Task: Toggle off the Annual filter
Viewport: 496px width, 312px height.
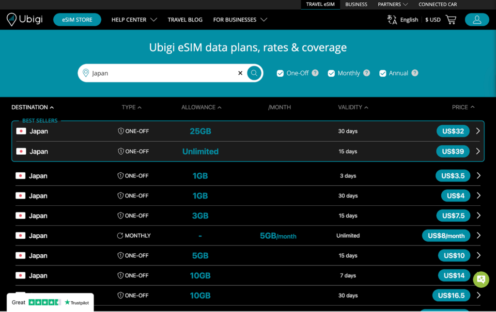Action: click(383, 73)
